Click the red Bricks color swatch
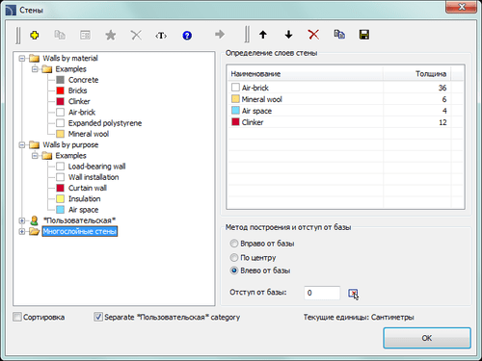Image resolution: width=482 pixels, height=361 pixels. click(x=60, y=90)
